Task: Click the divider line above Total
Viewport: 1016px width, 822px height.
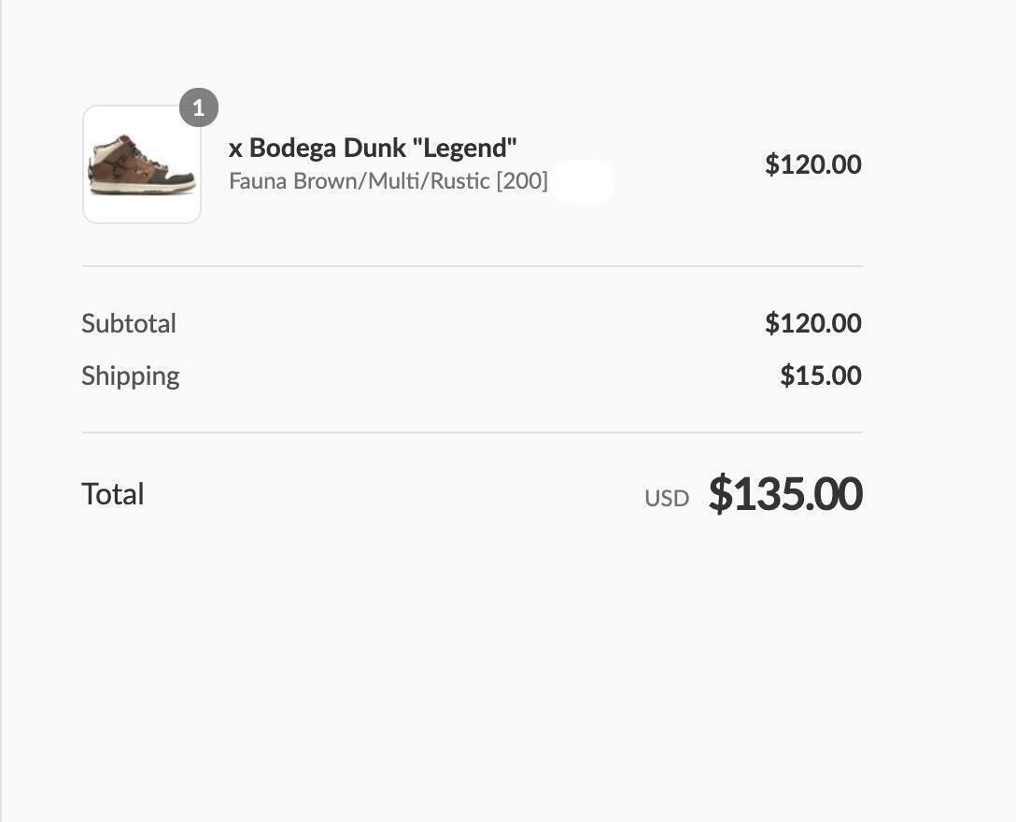Action: coord(472,432)
